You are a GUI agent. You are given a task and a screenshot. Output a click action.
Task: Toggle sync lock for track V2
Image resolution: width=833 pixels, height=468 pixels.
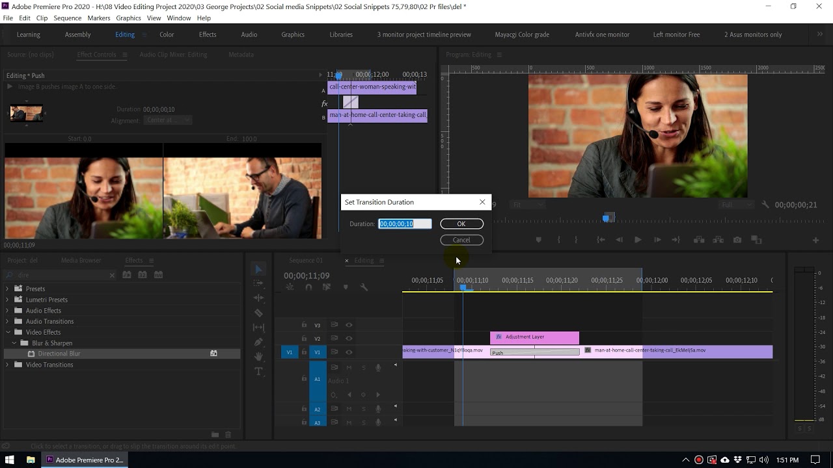pyautogui.click(x=335, y=338)
